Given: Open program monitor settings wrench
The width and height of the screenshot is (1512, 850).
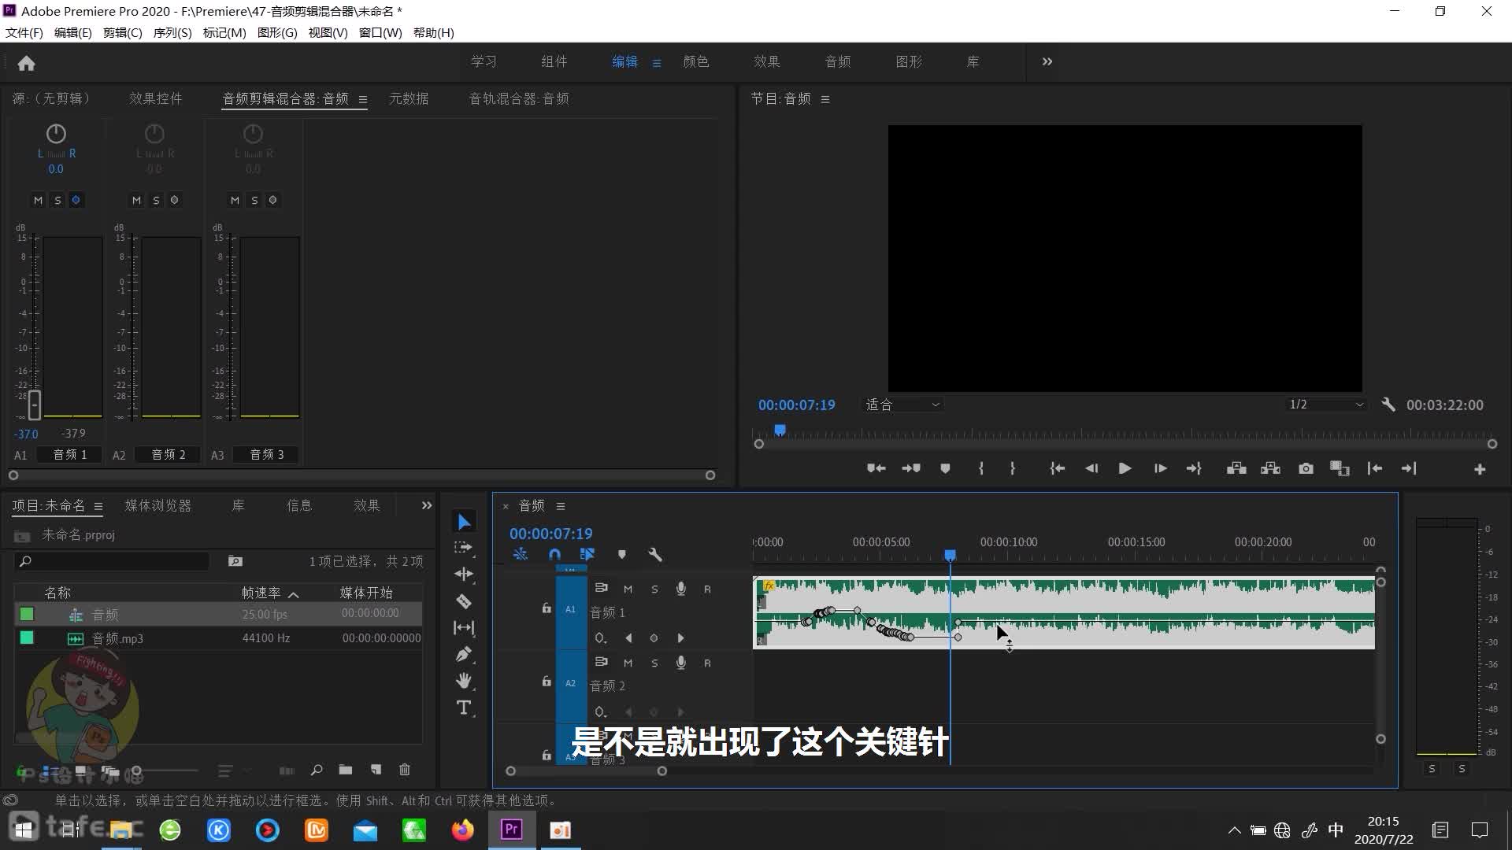Looking at the screenshot, I should [1388, 405].
